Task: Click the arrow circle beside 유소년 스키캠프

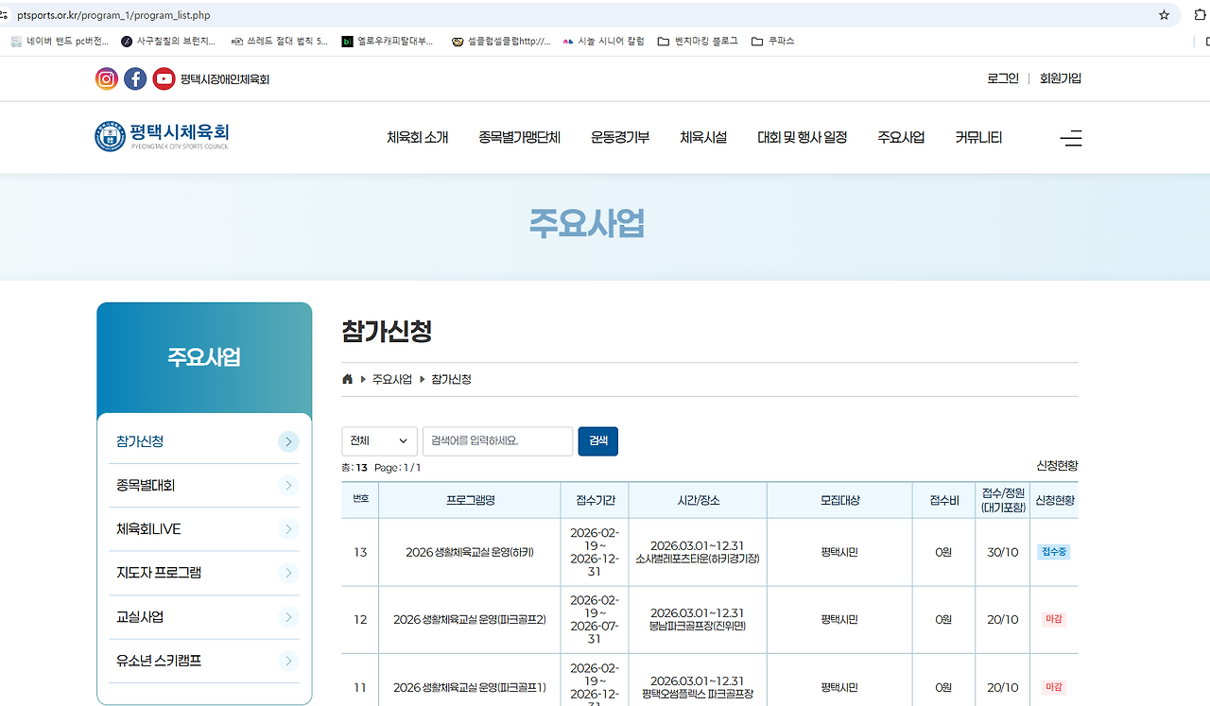Action: [x=288, y=661]
